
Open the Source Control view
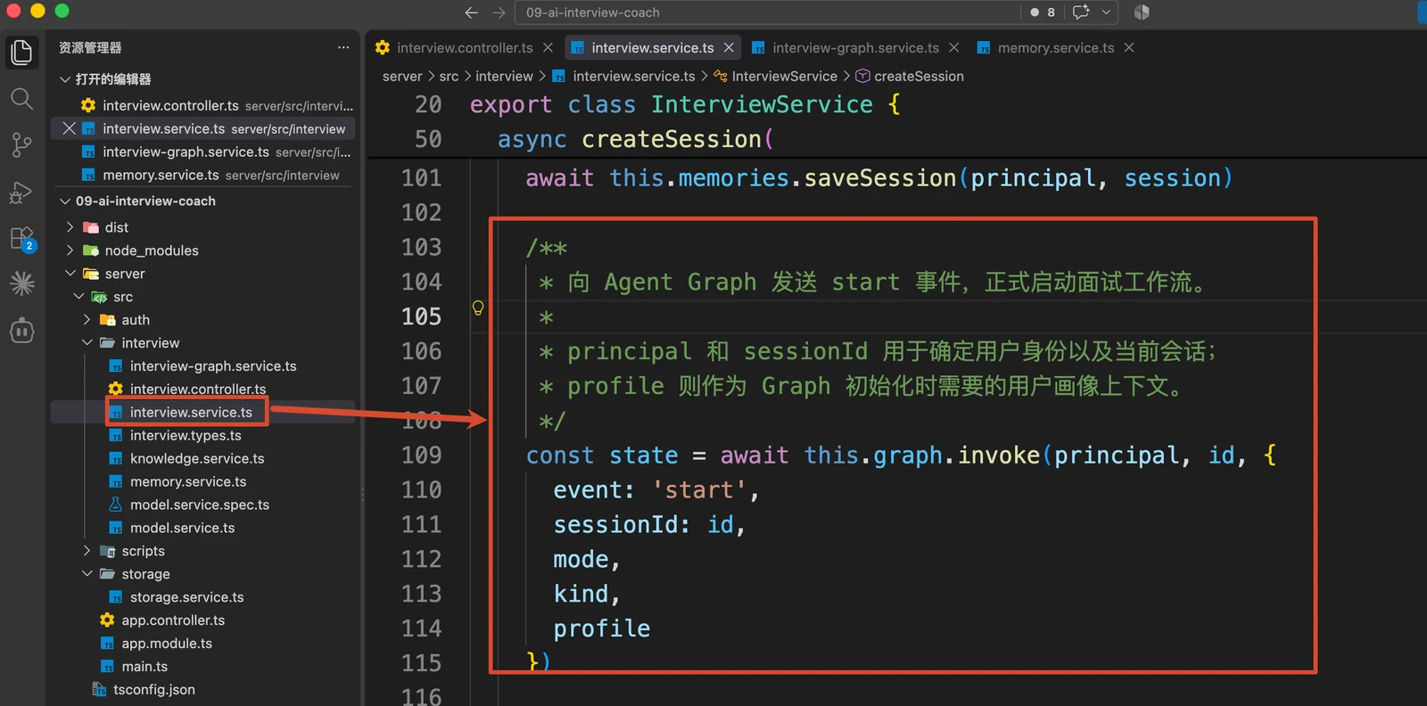pyautogui.click(x=21, y=144)
